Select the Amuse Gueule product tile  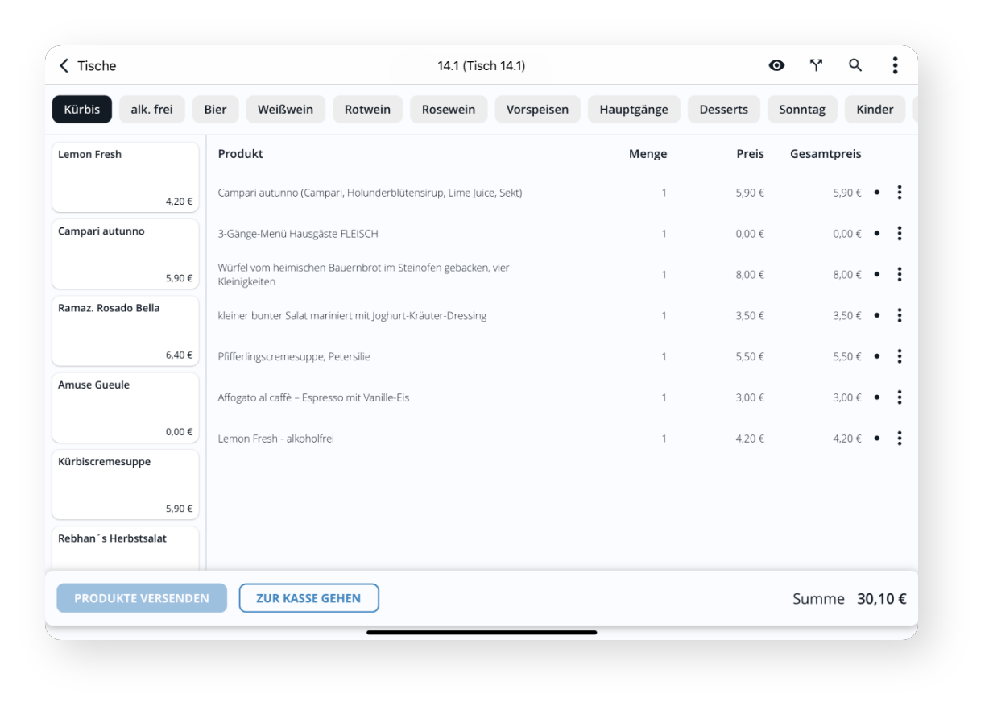pos(125,407)
